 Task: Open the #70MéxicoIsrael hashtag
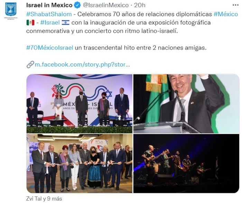[50, 48]
